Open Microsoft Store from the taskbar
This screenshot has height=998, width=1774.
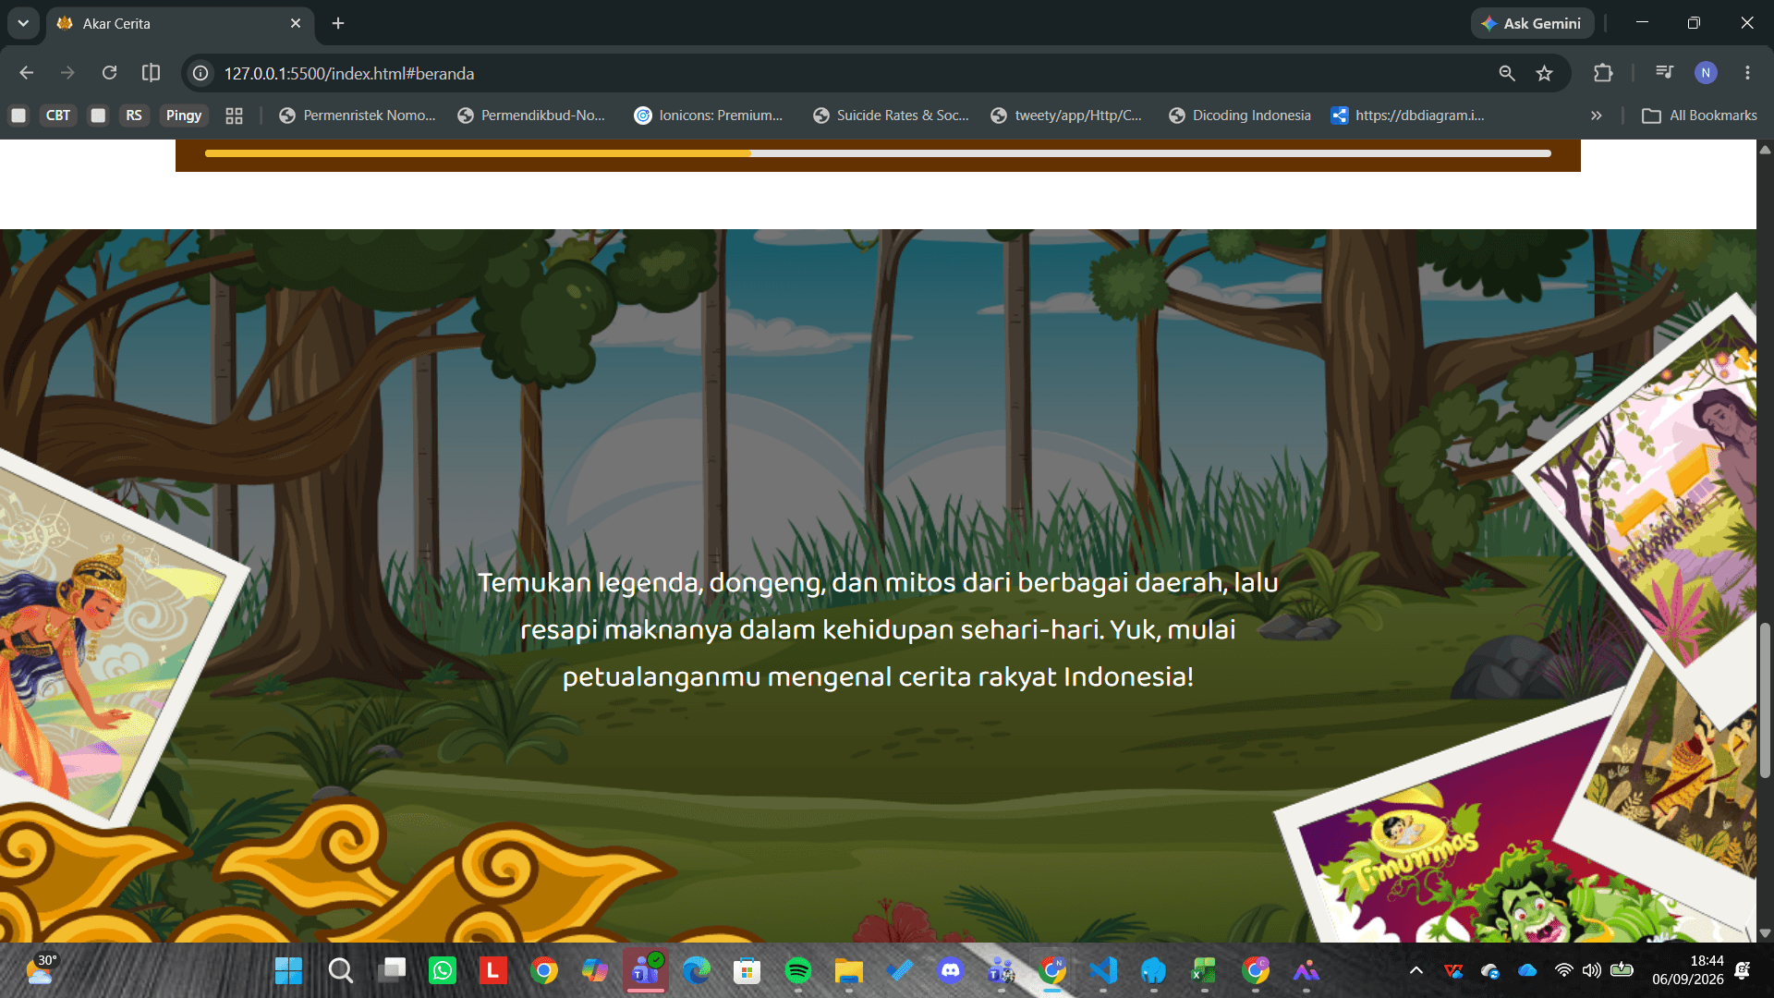point(747,970)
